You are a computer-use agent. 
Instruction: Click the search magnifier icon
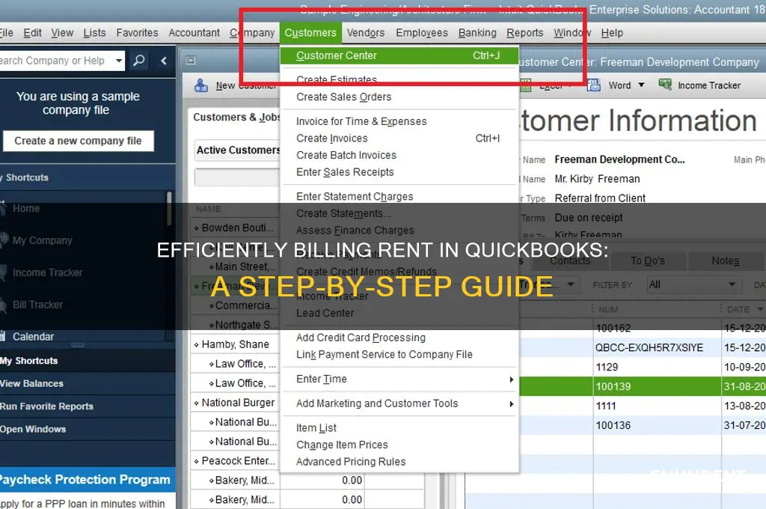[138, 61]
